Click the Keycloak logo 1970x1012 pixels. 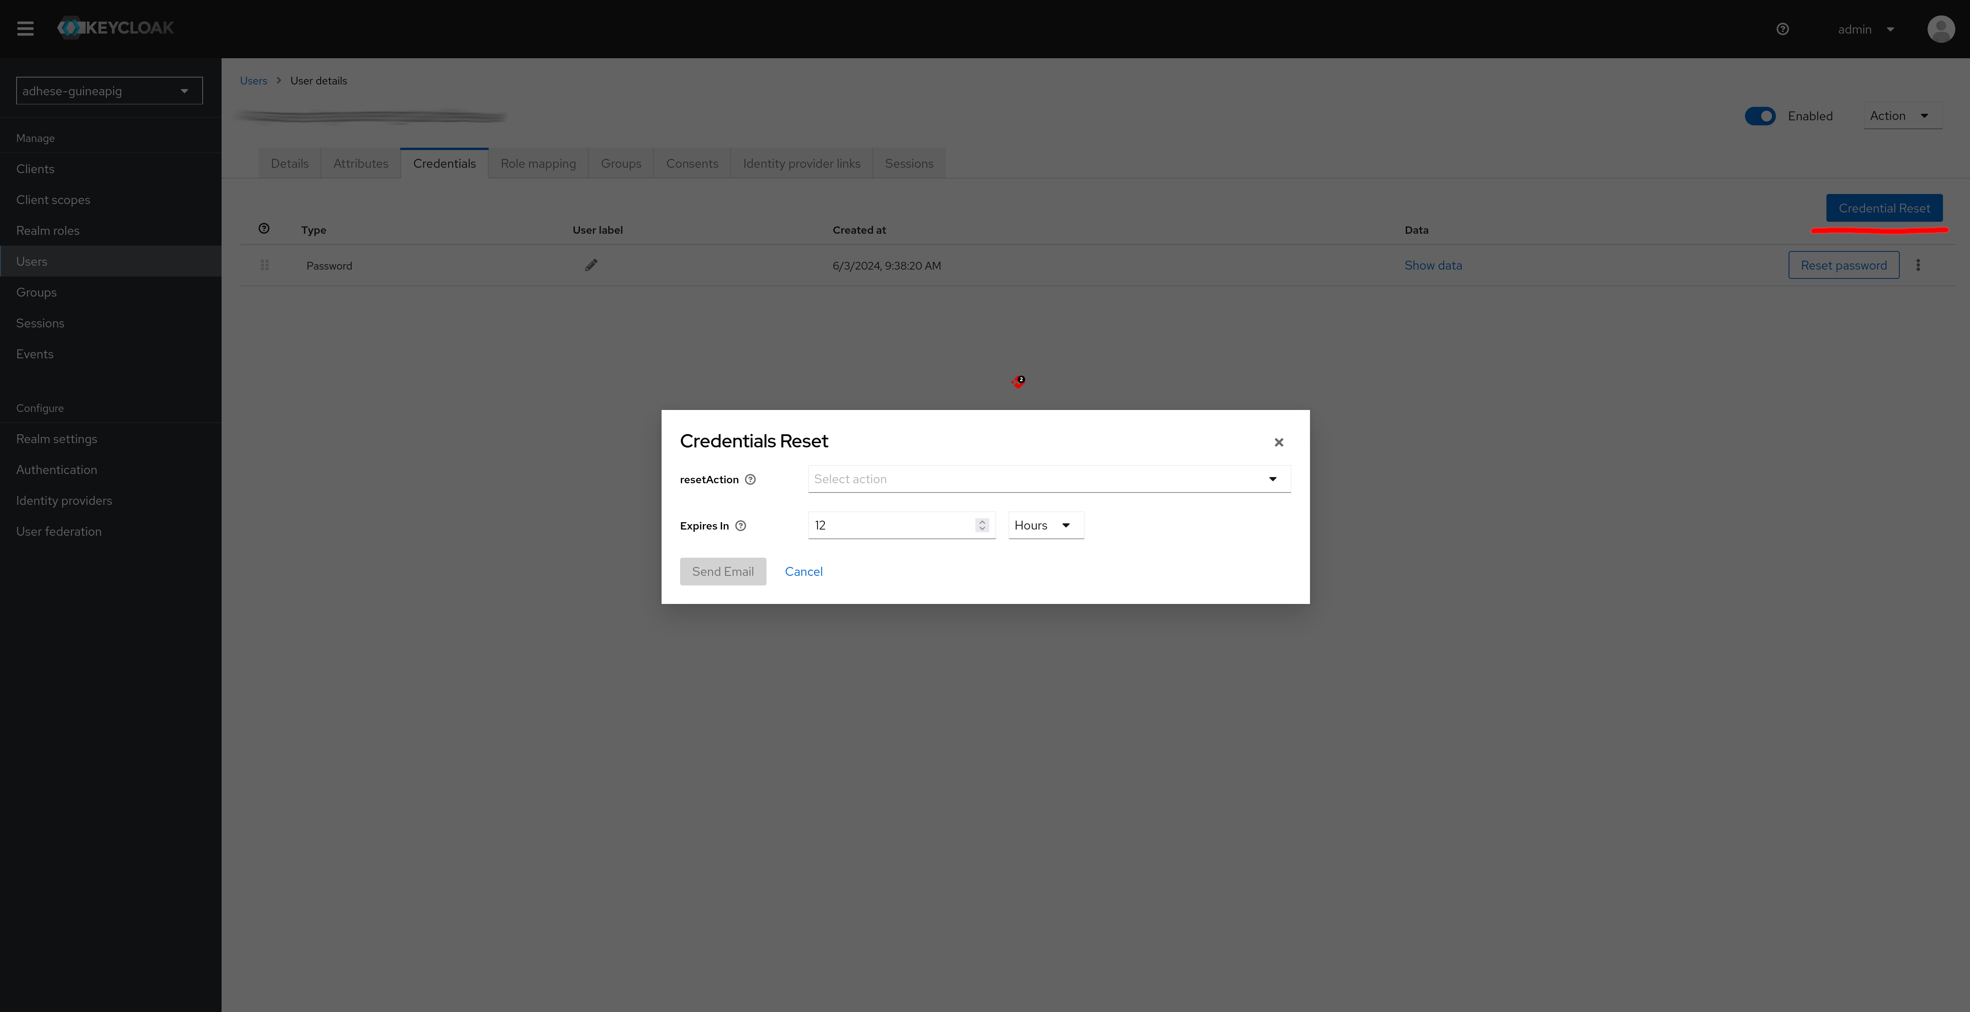(x=115, y=28)
